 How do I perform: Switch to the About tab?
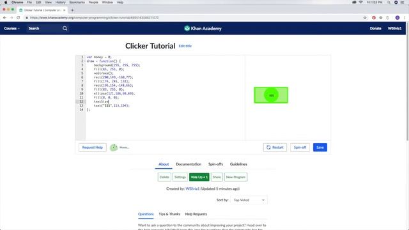tap(164, 164)
